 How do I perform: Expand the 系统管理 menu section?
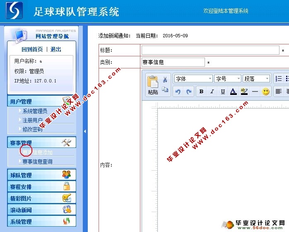(x=42, y=221)
